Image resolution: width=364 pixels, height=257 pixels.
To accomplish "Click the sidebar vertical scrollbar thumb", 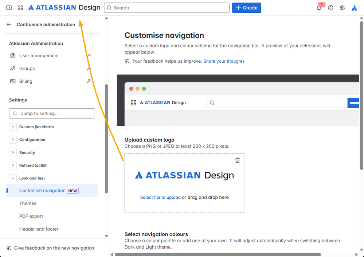I will (106, 139).
